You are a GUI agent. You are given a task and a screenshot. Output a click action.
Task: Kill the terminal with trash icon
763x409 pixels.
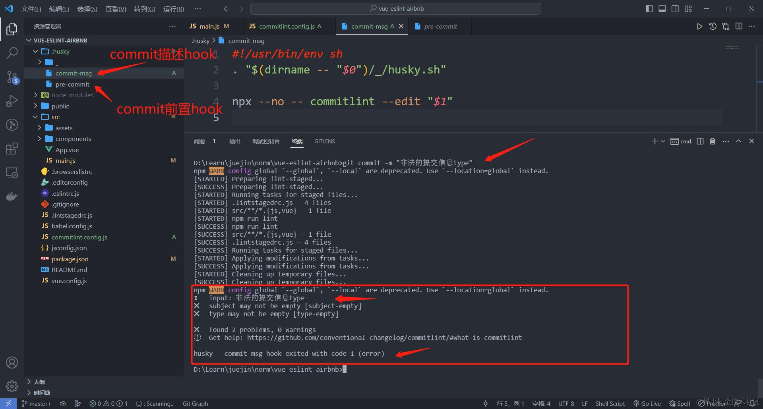[x=713, y=141]
